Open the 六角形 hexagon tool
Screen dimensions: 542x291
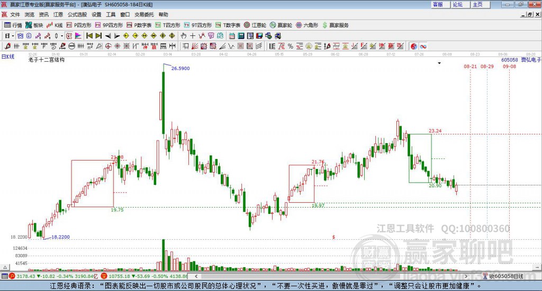coord(307,25)
